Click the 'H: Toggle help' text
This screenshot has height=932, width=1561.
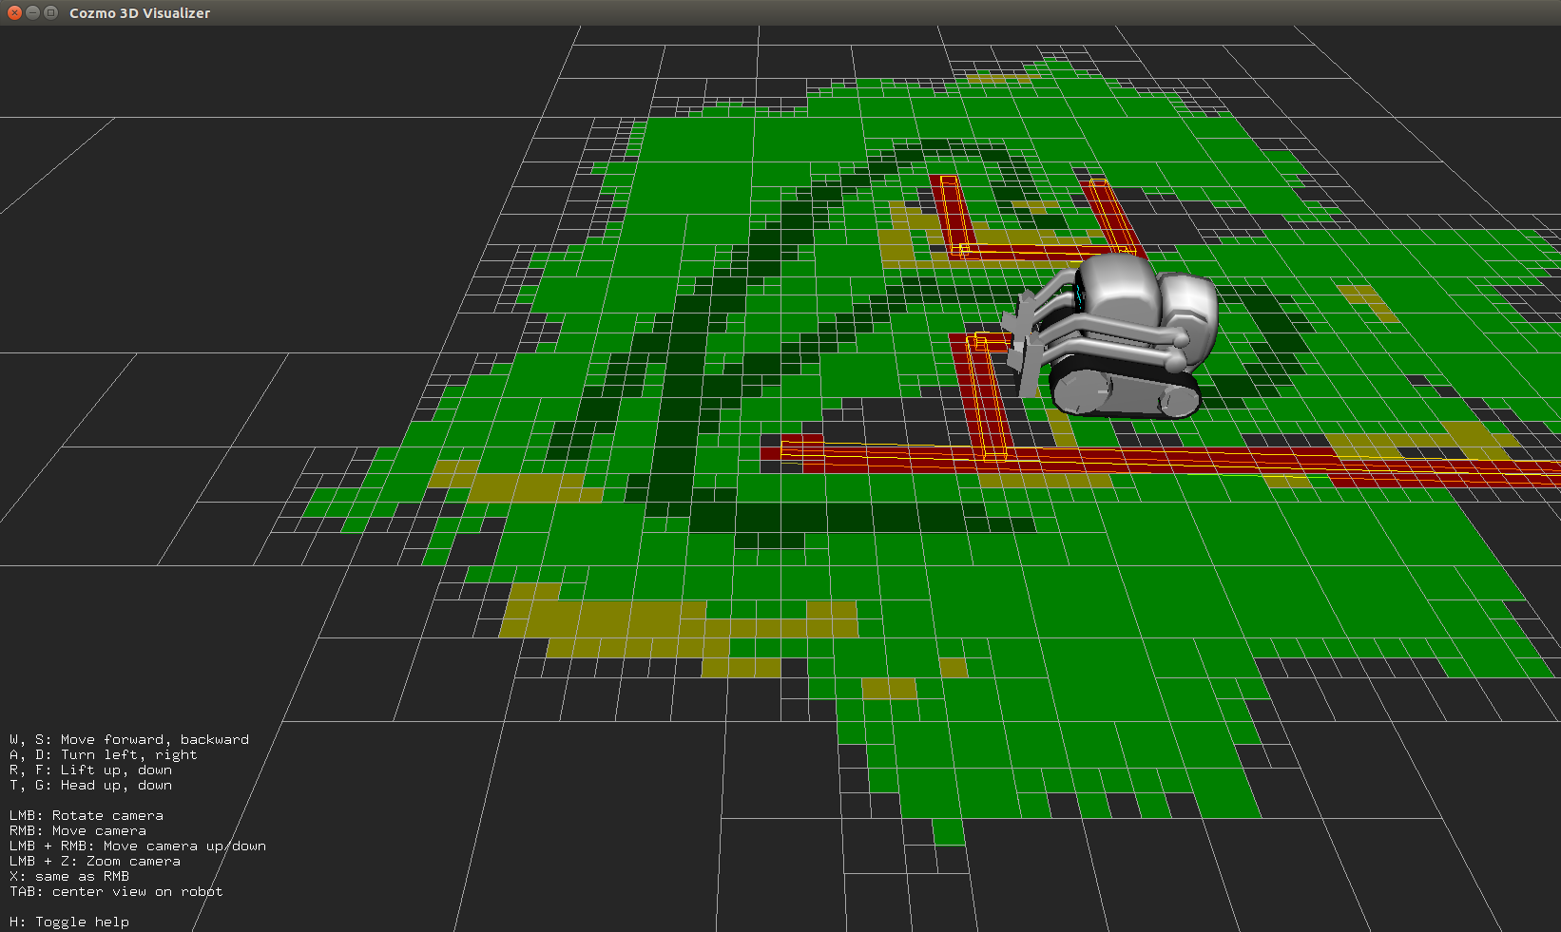(69, 922)
